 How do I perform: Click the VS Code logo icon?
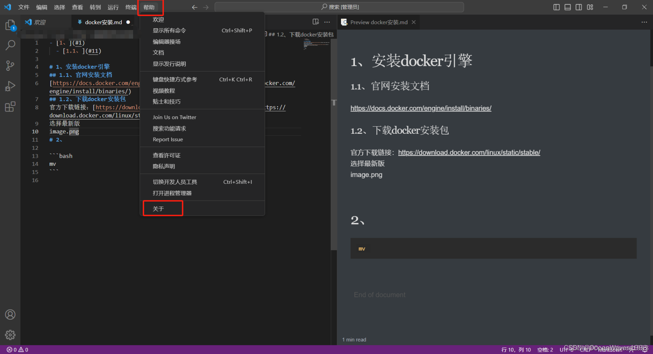click(8, 7)
